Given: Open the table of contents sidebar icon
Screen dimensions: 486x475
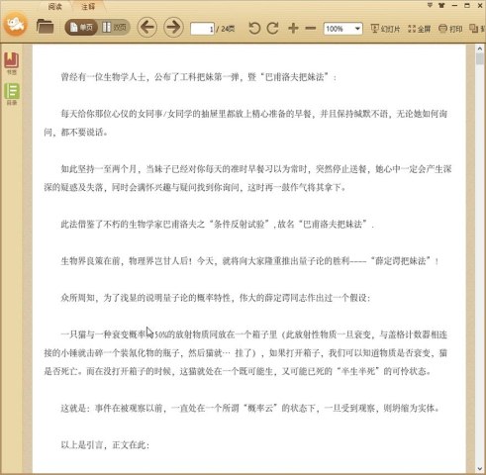Looking at the screenshot, I should (12, 94).
